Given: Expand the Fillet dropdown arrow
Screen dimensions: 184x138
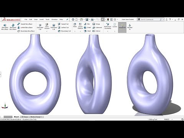Looking at the screenshot, I should [75, 31].
